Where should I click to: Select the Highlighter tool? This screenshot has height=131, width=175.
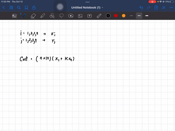click(x=43, y=16)
